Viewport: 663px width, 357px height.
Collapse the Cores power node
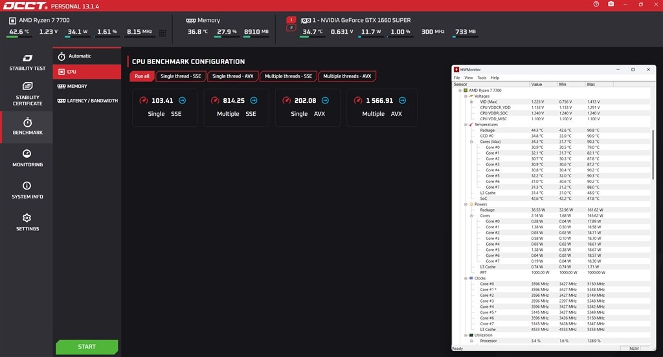click(x=471, y=215)
